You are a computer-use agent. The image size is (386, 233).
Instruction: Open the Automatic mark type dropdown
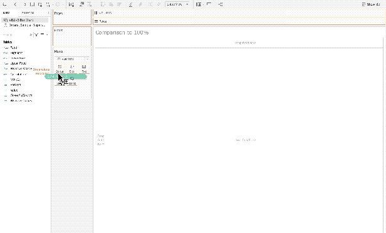(72, 59)
